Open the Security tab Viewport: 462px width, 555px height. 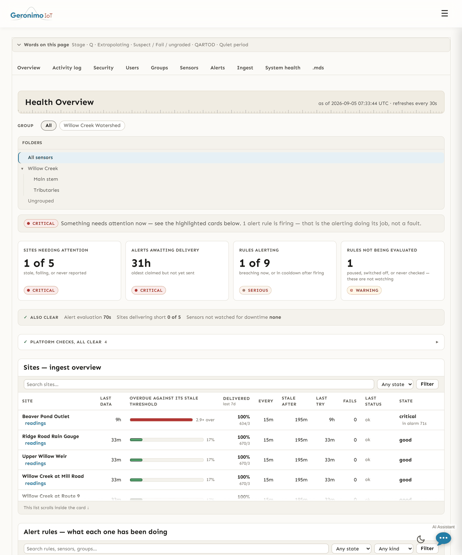point(104,68)
